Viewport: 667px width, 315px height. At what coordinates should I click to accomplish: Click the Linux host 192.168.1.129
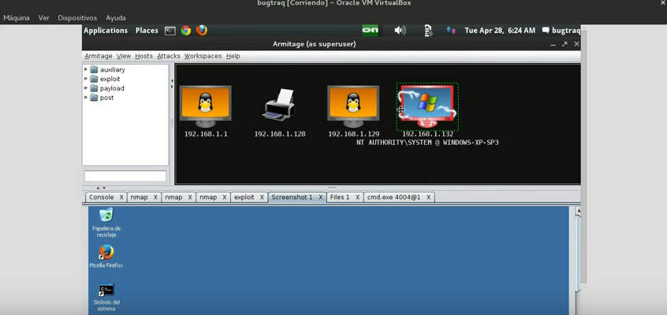pyautogui.click(x=353, y=106)
